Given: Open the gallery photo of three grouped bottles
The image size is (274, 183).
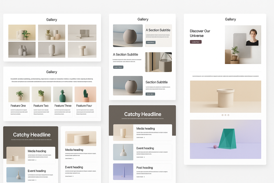Looking at the screenshot, I should 22,50.
